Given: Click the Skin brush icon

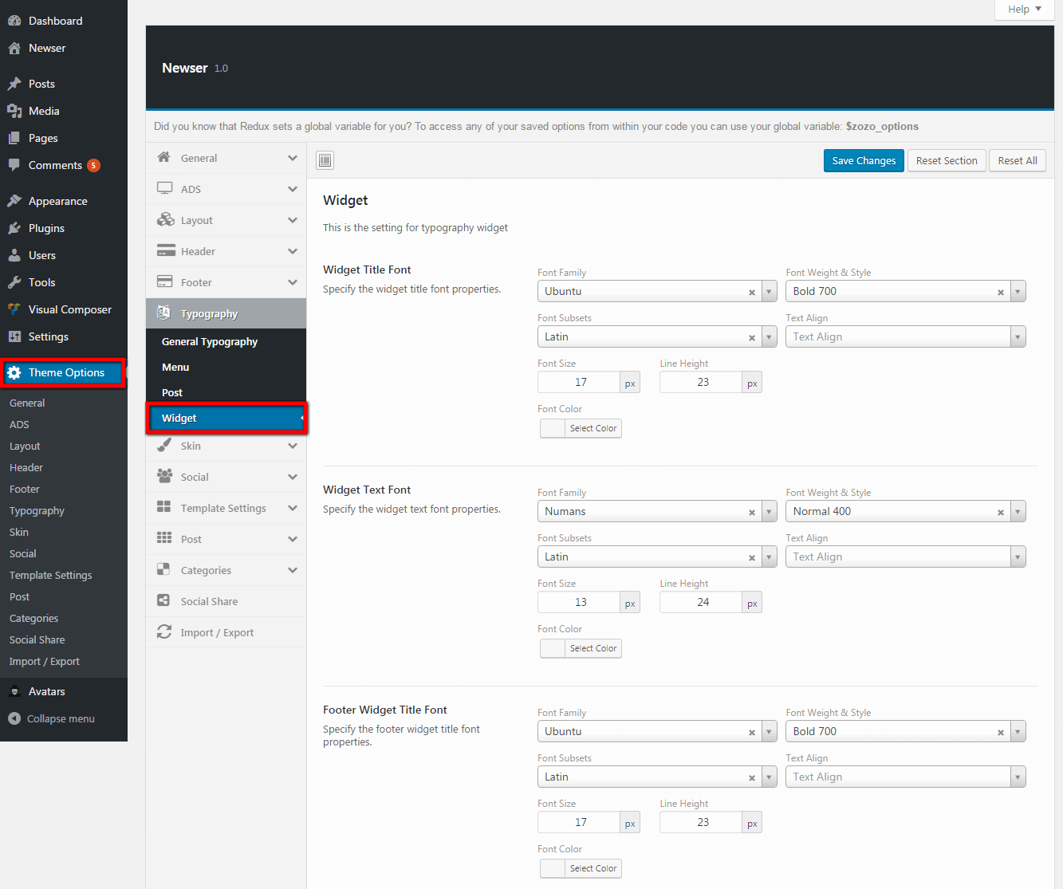Looking at the screenshot, I should coord(165,446).
